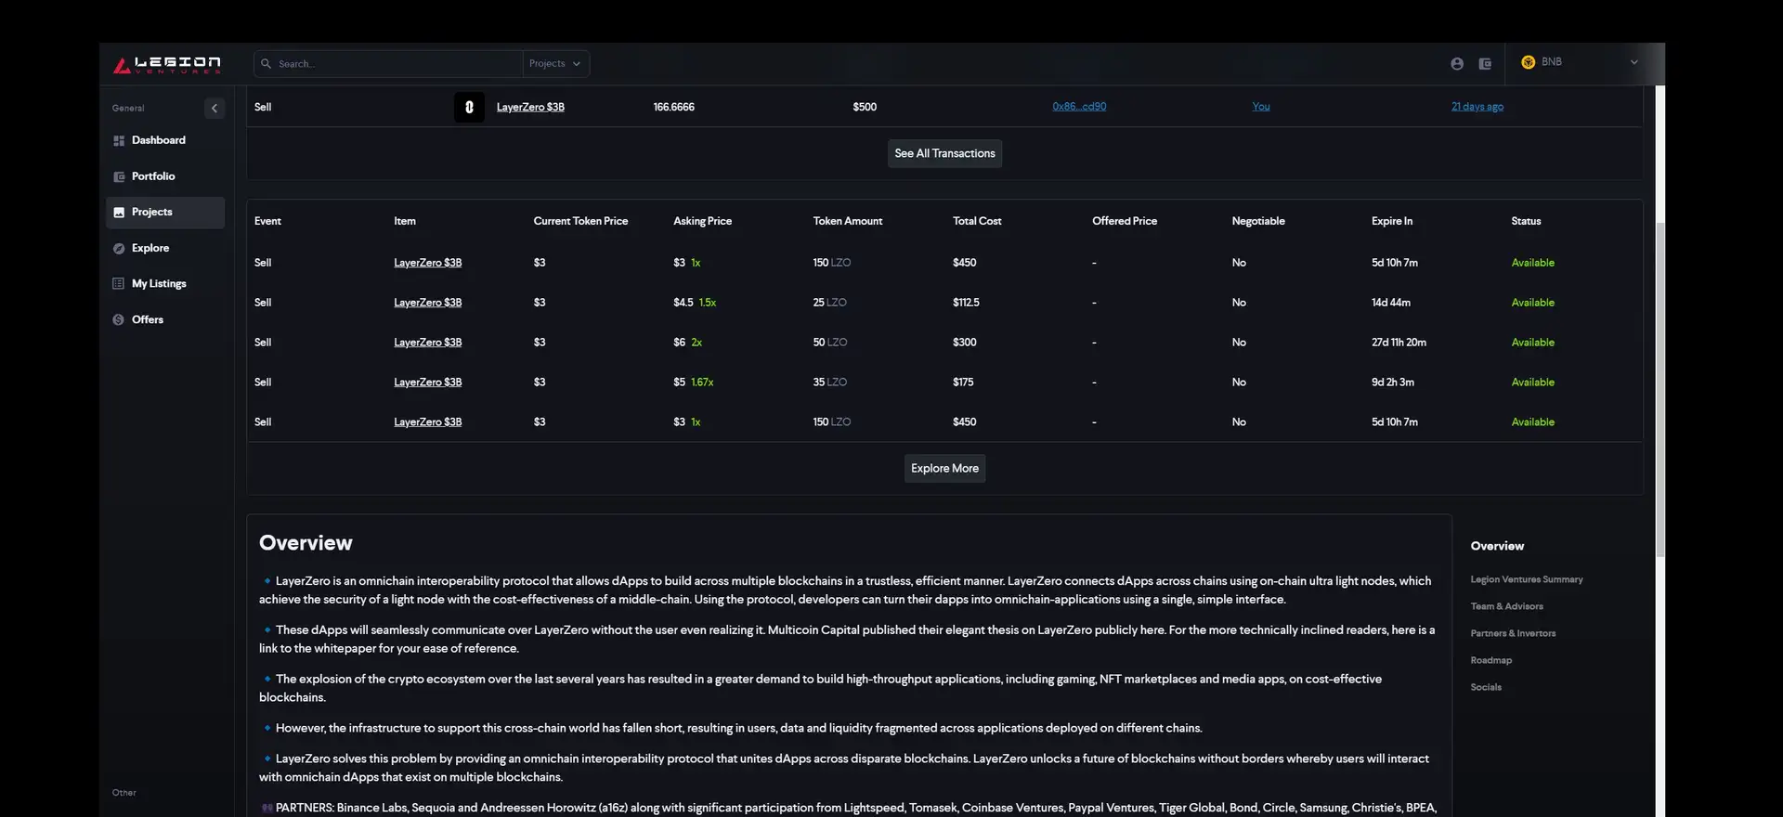The image size is (1783, 817).
Task: Click the Dashboard grid icon
Action: [x=119, y=141]
